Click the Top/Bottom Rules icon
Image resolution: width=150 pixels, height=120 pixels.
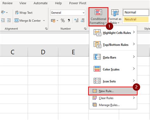click(97, 45)
